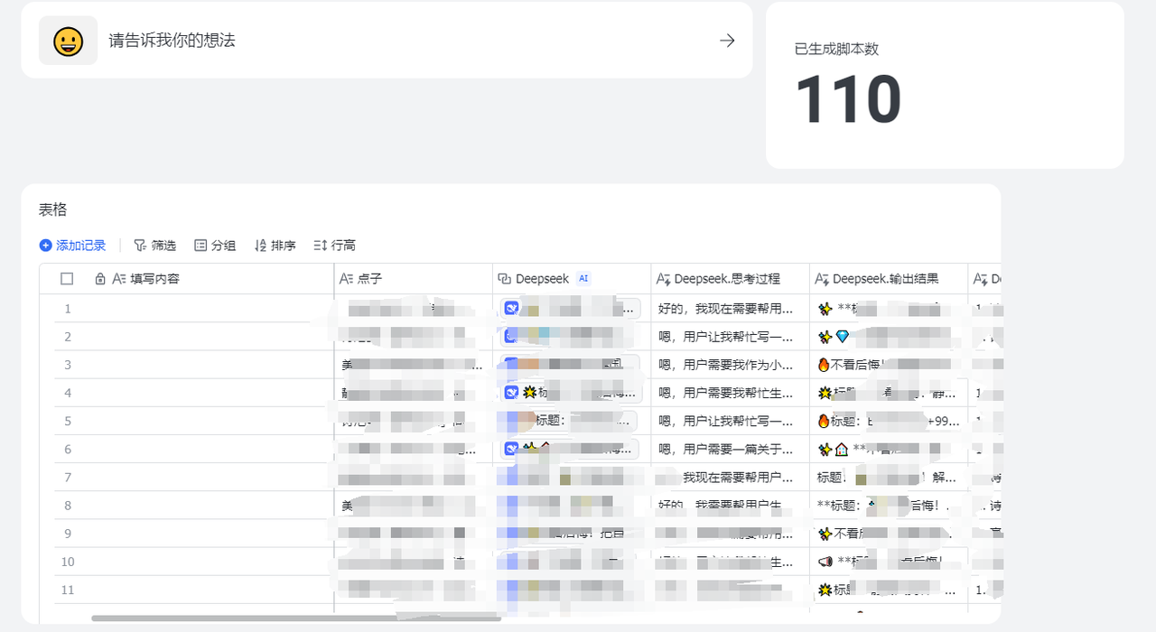1156x632 pixels.
Task: Click the text-type icon of 点子 header
Action: click(x=346, y=279)
